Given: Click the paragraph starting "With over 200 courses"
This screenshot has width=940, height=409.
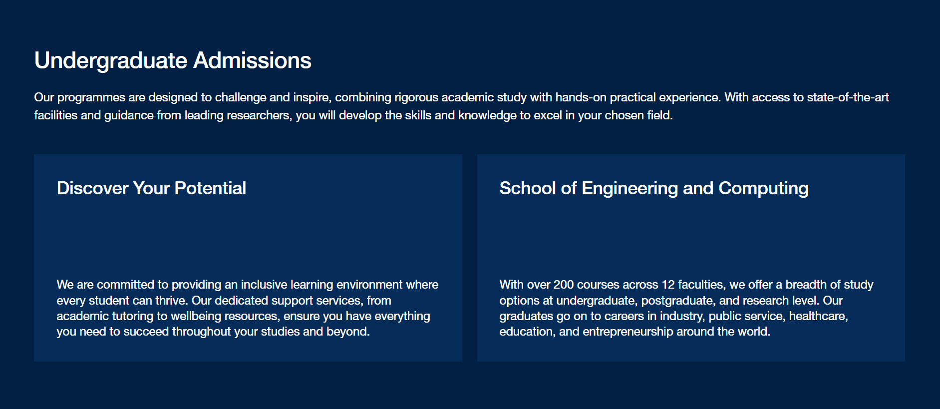Looking at the screenshot, I should click(x=686, y=308).
